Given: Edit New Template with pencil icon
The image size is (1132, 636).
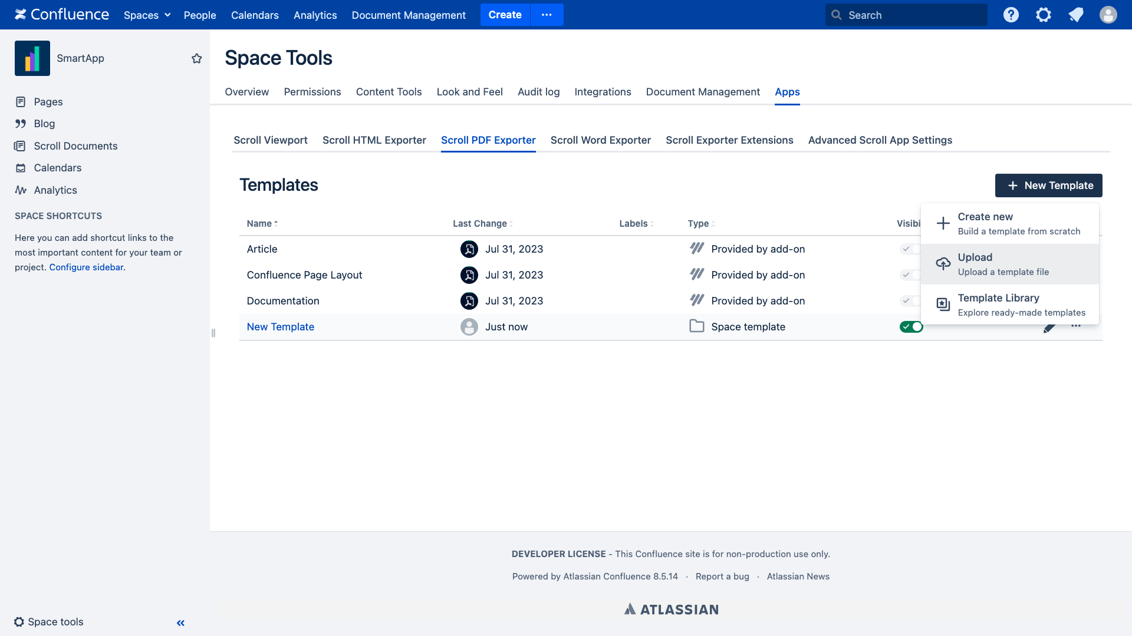Looking at the screenshot, I should click(1049, 328).
